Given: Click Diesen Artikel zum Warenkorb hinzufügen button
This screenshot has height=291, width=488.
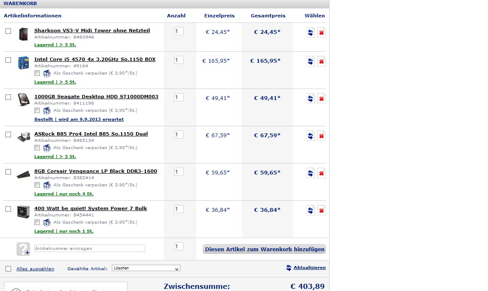Looking at the screenshot, I should 264,249.
